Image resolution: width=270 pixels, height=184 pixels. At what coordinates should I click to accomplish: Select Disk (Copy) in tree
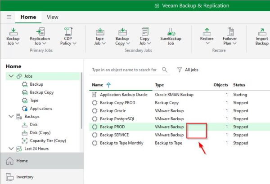(40, 133)
